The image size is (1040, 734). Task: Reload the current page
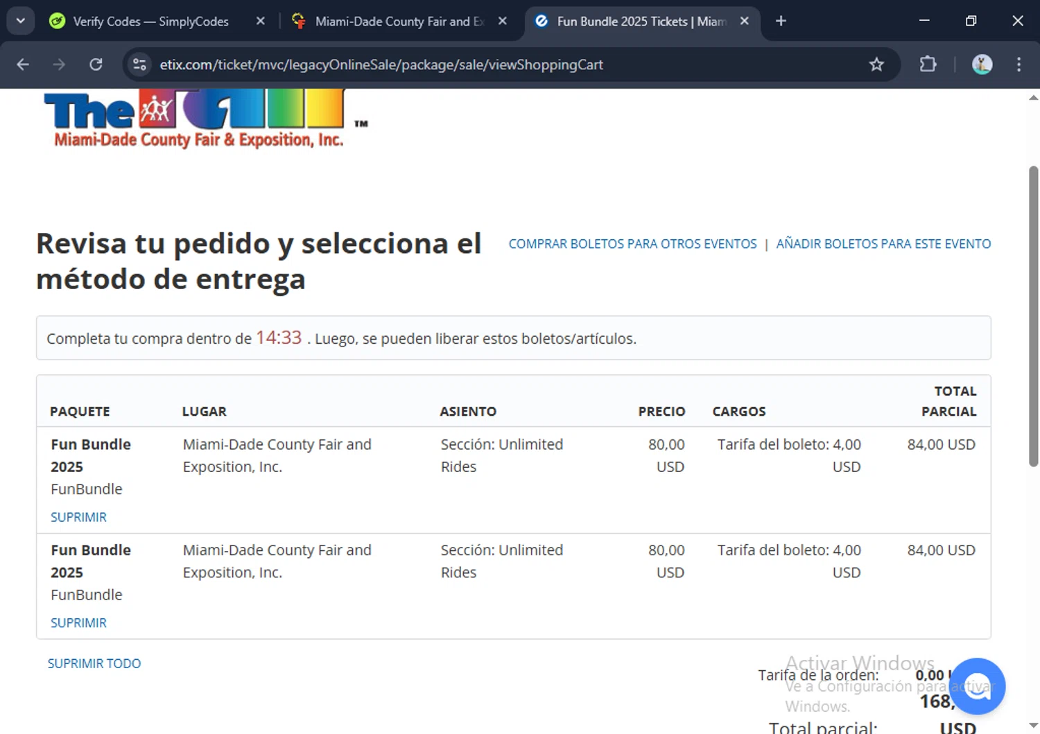tap(96, 64)
